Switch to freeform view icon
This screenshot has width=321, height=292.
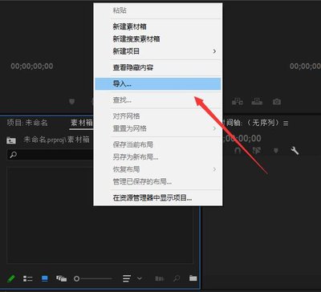click(61, 278)
